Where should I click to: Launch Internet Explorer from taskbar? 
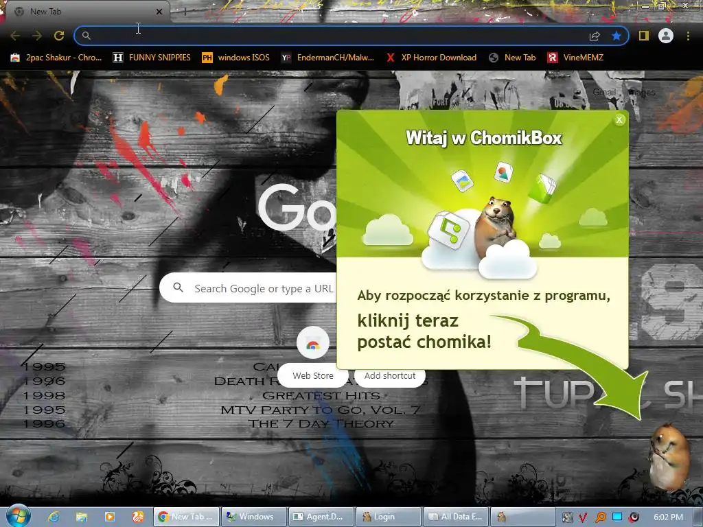click(x=54, y=517)
